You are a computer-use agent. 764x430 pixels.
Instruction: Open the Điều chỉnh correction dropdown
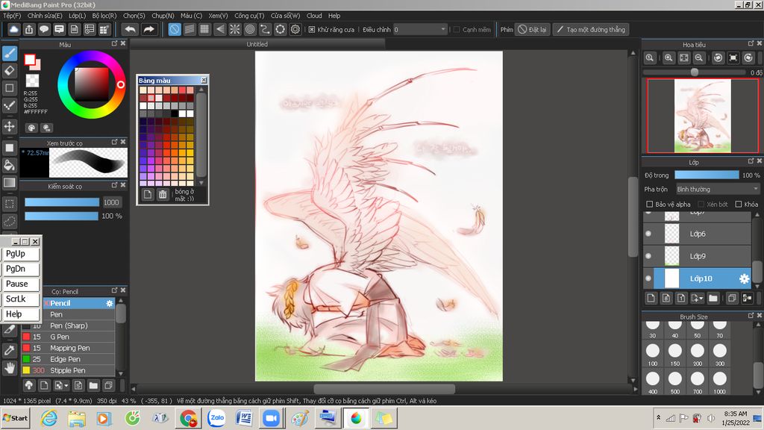click(x=421, y=30)
